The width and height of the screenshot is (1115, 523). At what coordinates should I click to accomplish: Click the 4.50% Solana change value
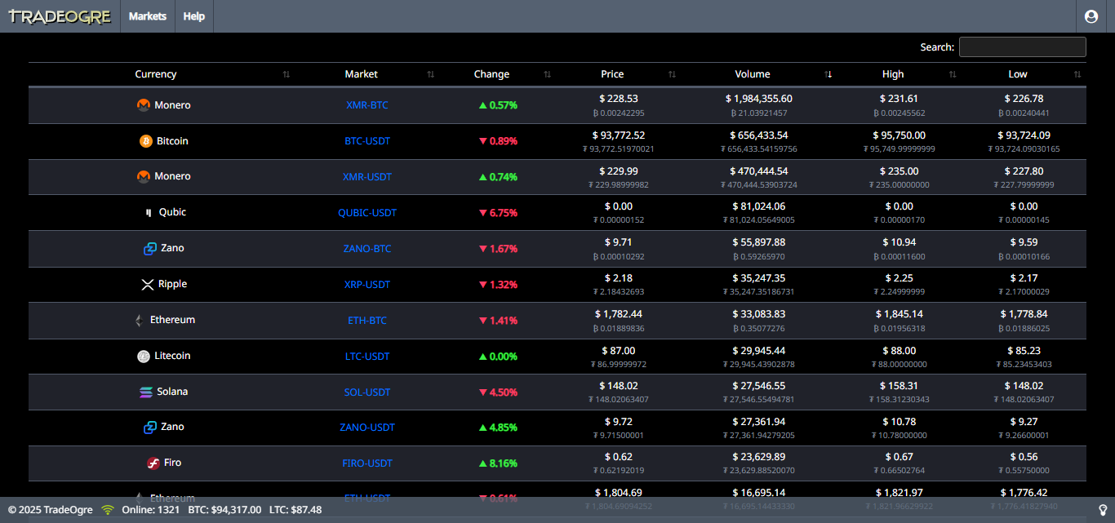click(504, 392)
